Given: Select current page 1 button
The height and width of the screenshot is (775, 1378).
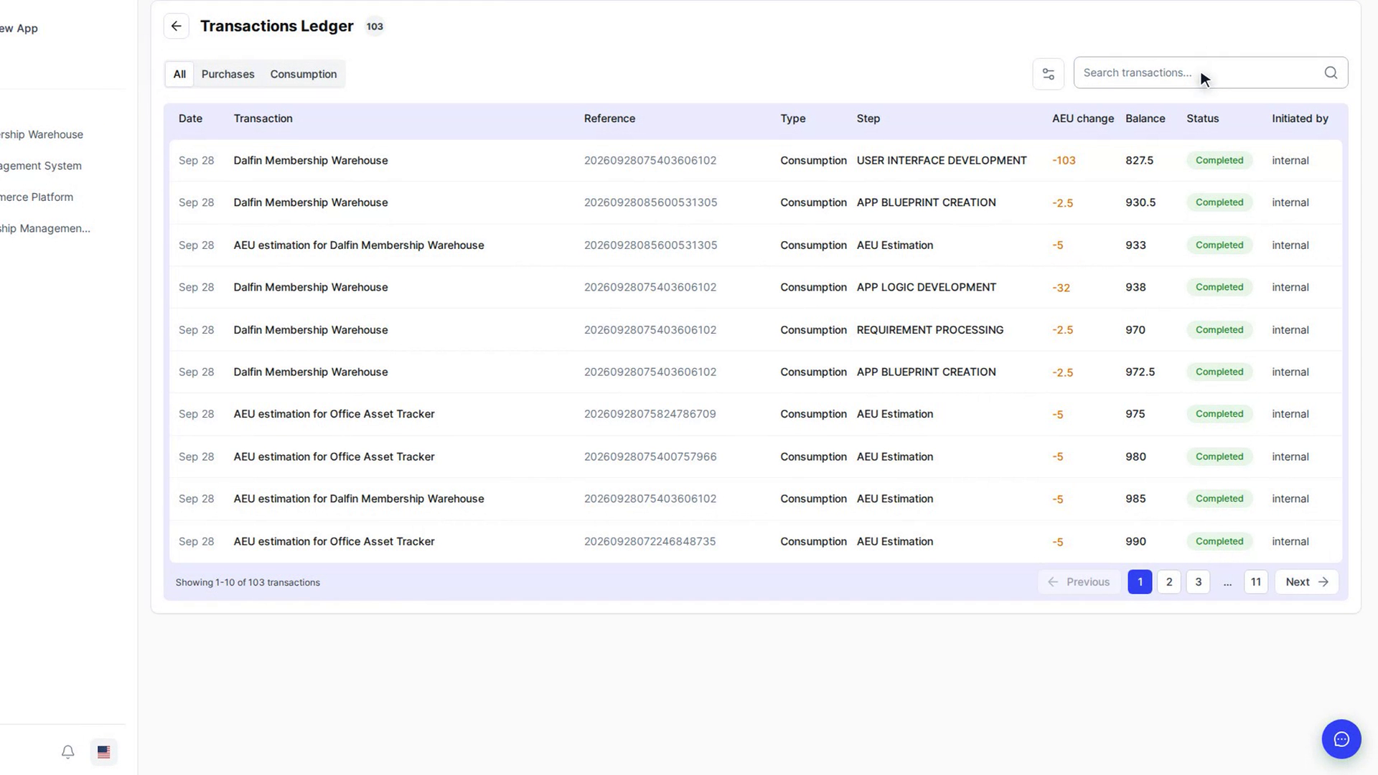Looking at the screenshot, I should click(1140, 582).
